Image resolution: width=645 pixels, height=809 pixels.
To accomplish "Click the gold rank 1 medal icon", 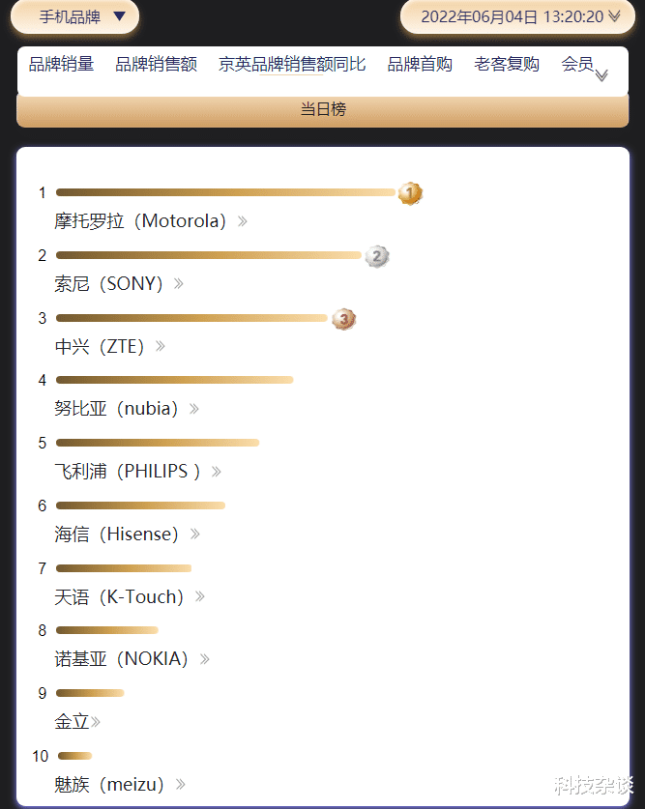I will click(x=410, y=193).
